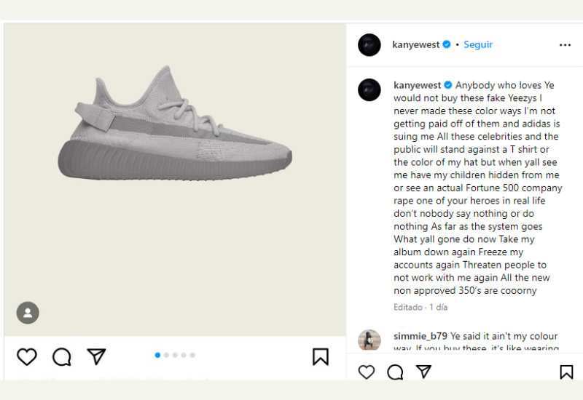Like the post with the left heart icon
The width and height of the screenshot is (583, 400).
[27, 357]
